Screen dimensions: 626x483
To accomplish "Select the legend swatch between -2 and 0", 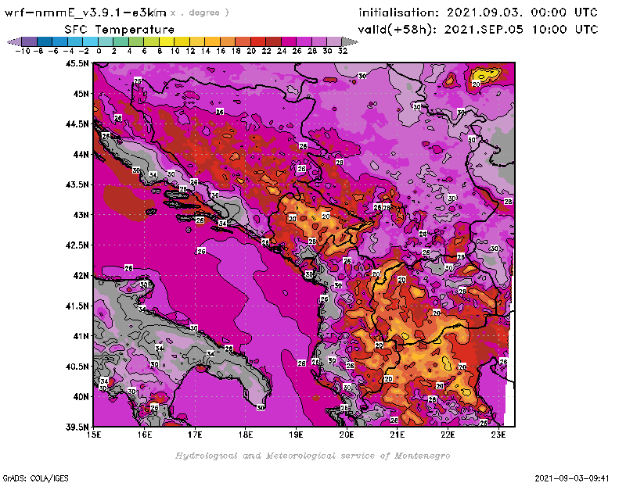I will [90, 41].
